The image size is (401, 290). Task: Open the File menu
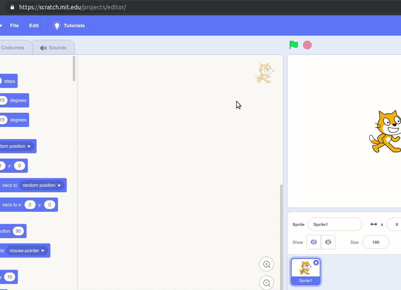pyautogui.click(x=14, y=25)
